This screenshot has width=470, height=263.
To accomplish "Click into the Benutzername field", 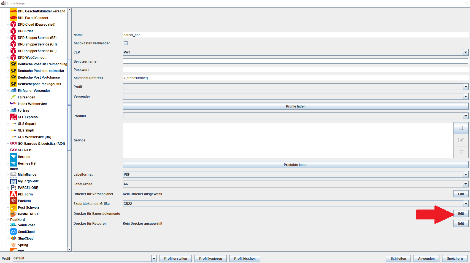I will [296, 61].
